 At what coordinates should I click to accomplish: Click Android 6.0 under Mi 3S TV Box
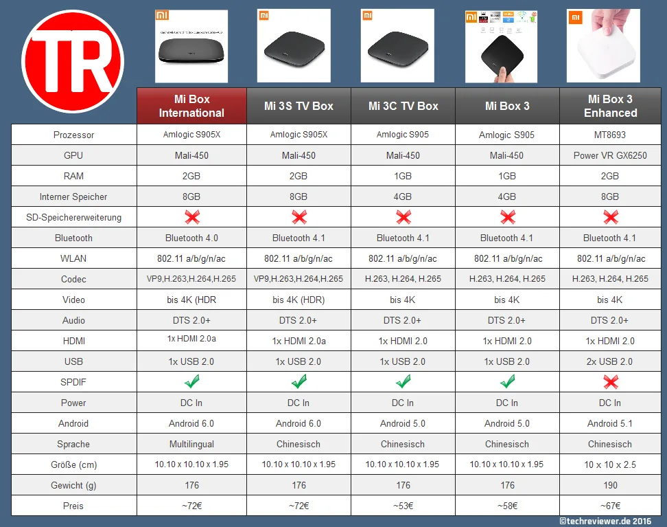coord(299,423)
